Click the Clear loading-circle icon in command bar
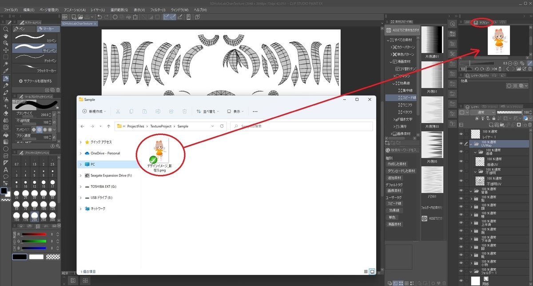533x286 pixels. 116,17
